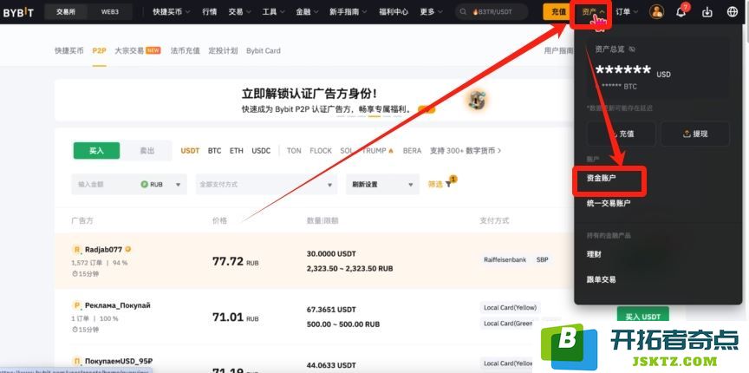
Task: Click the search magnifier icon
Action: 463,12
